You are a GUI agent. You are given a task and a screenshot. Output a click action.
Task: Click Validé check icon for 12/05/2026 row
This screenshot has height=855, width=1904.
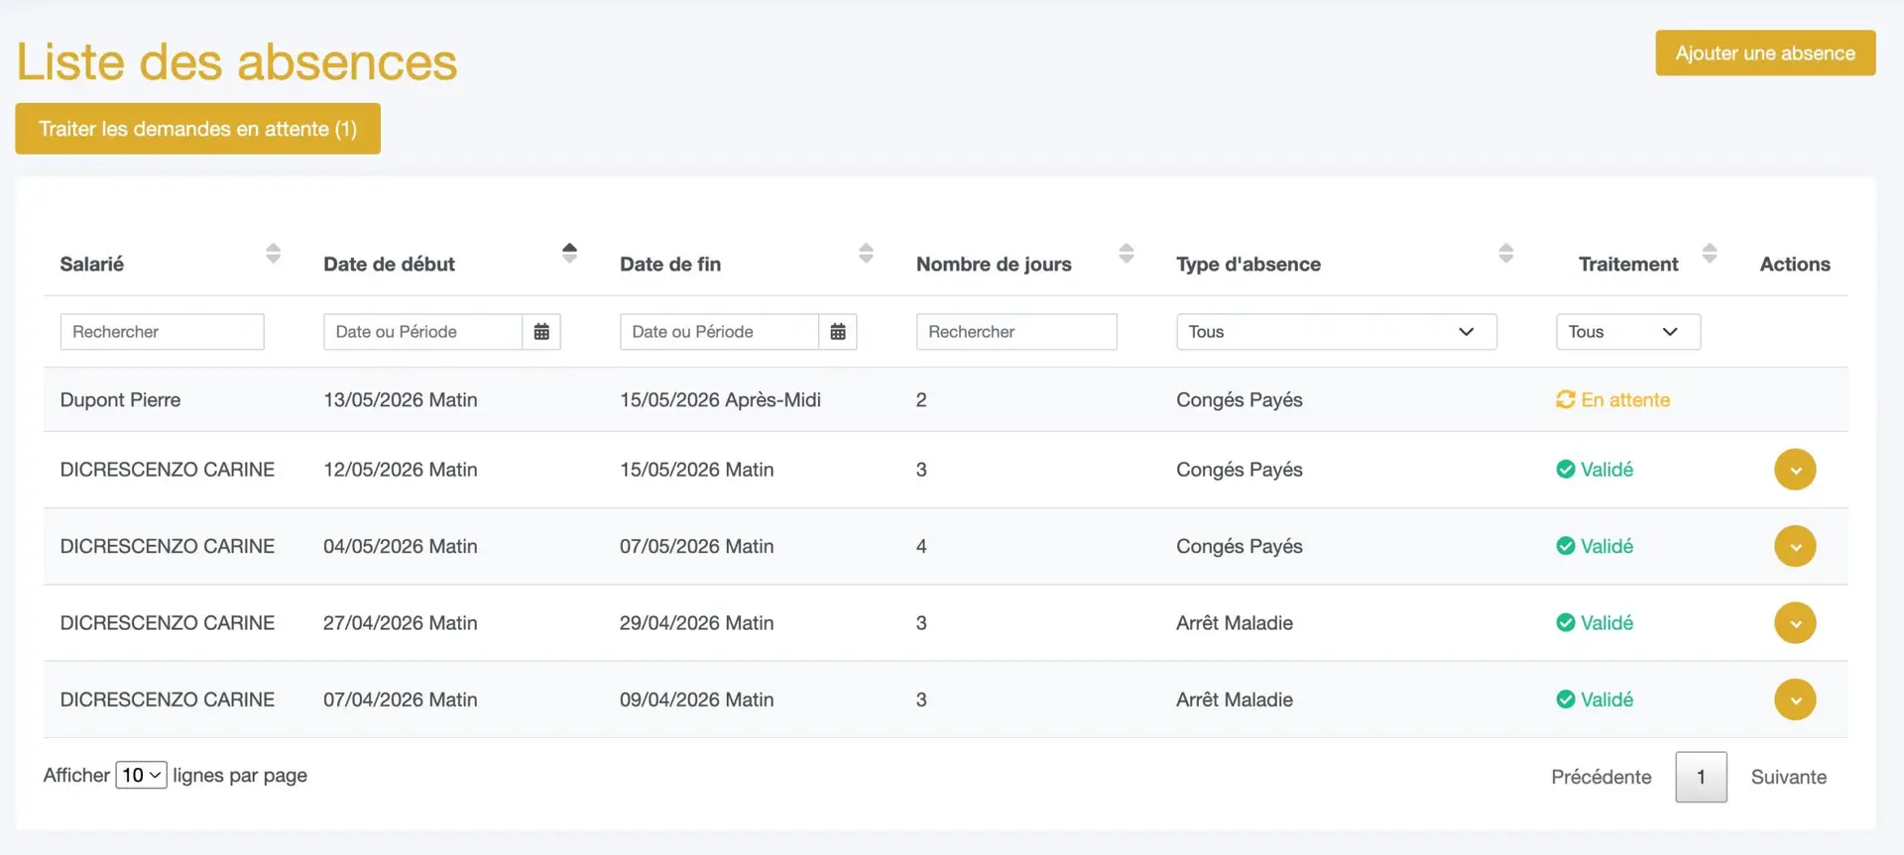point(1565,470)
